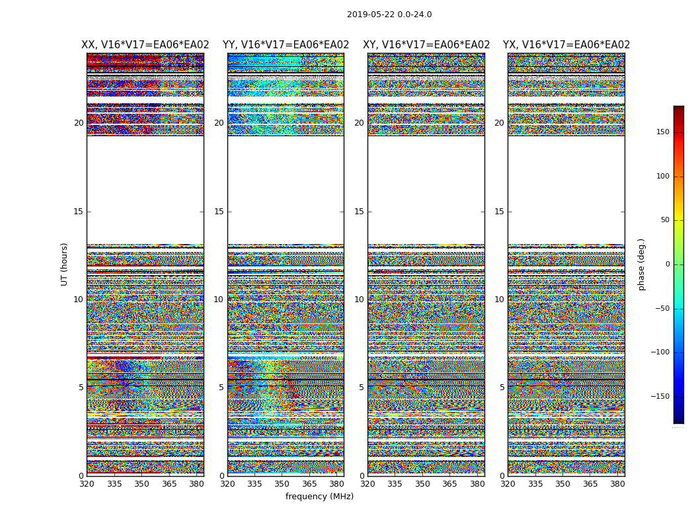Image resolution: width=694 pixels, height=529 pixels.
Task: Click the YY, V16*V17=EA06*EA02 panel title
Action: pyautogui.click(x=286, y=45)
